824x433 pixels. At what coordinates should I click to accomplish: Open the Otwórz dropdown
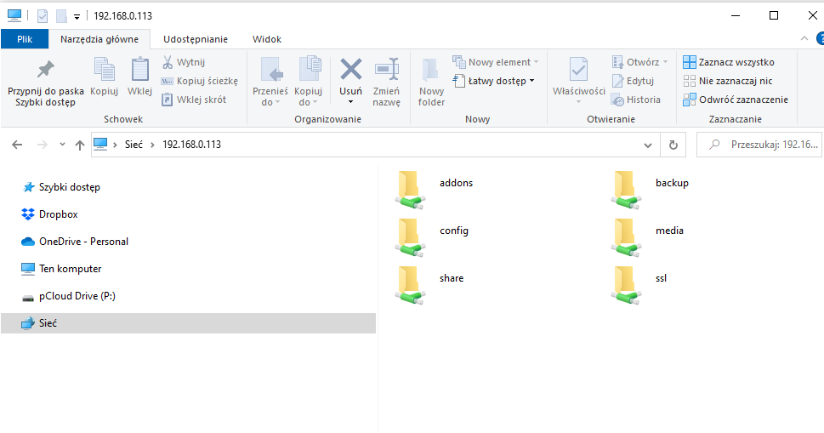[639, 62]
